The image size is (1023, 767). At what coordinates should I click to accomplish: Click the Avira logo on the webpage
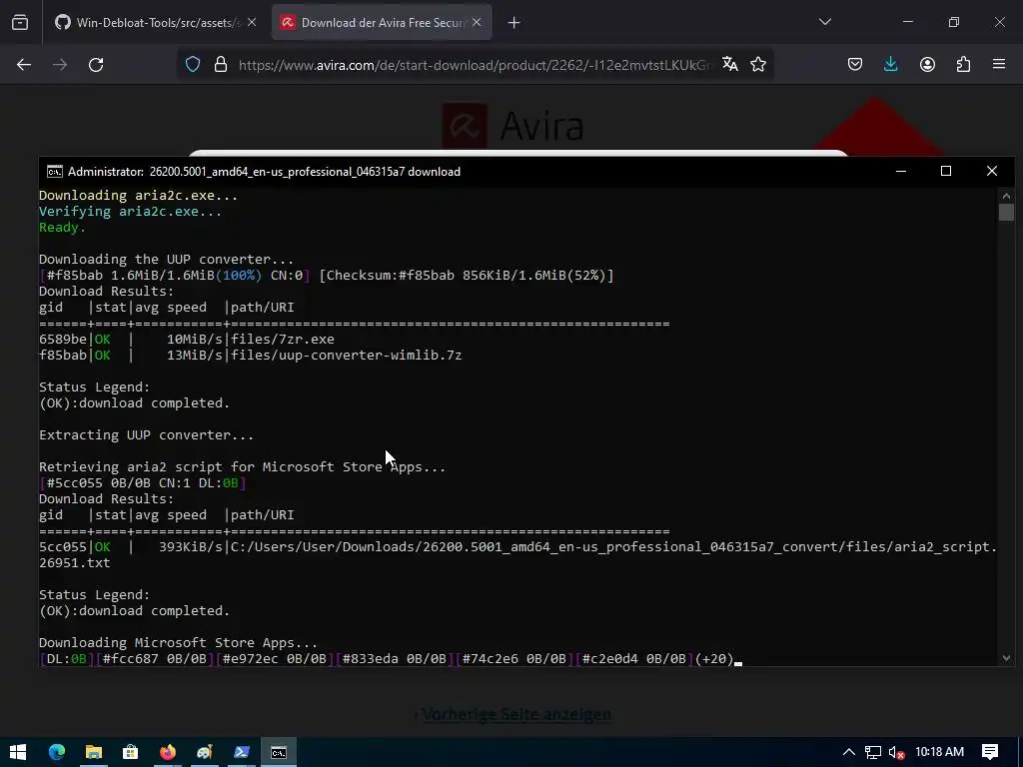(512, 125)
